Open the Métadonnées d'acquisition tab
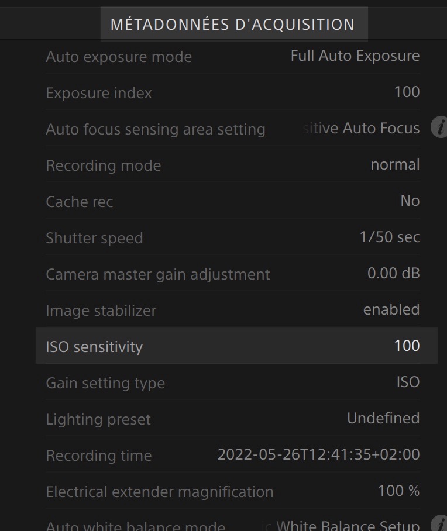Viewport: 447px width, 531px height. coord(233,25)
